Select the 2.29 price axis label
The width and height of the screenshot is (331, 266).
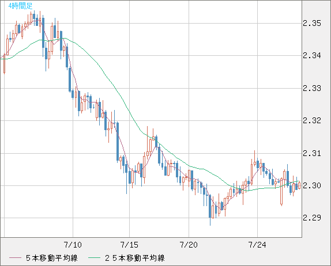(312, 218)
